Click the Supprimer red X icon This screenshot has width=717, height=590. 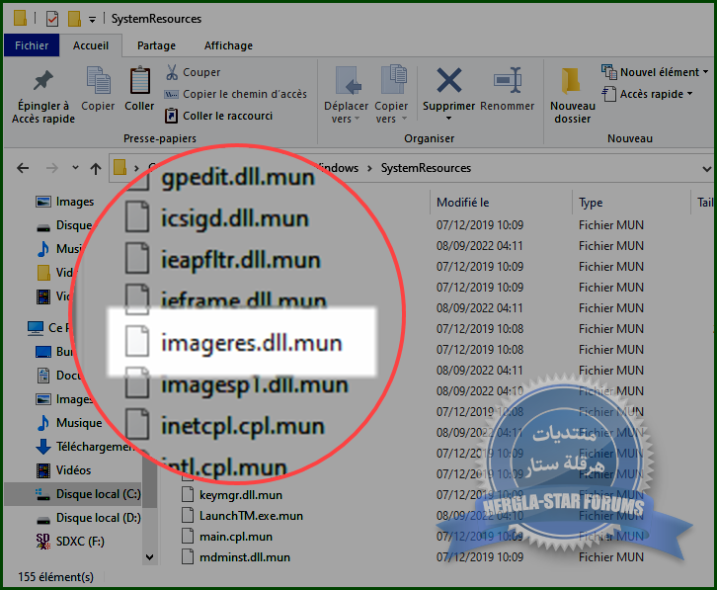(x=448, y=80)
